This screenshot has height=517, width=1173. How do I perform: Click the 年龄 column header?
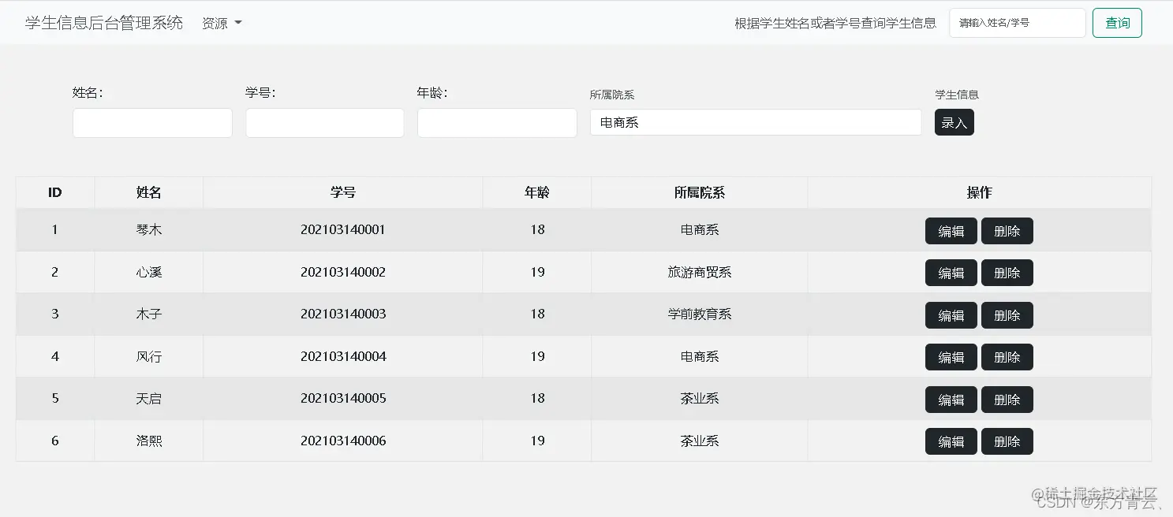click(x=537, y=192)
